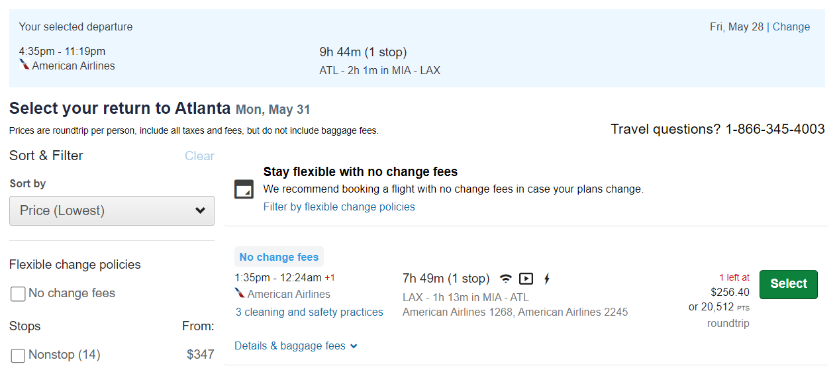This screenshot has height=368, width=839.
Task: Click the 7h 49m (1 stop) duration
Action: point(446,278)
